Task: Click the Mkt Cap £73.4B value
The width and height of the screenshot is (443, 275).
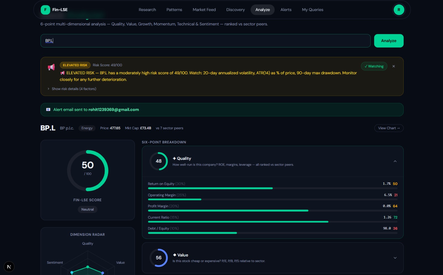Action: (146, 128)
